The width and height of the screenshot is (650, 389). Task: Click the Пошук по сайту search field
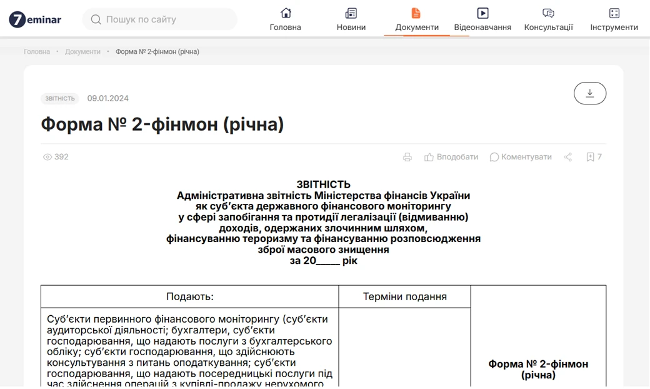pyautogui.click(x=159, y=19)
